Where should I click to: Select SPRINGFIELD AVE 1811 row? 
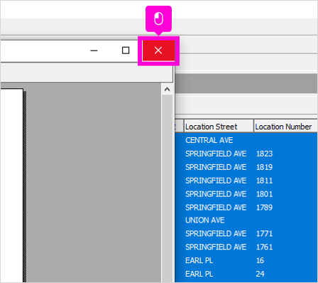pyautogui.click(x=246, y=181)
